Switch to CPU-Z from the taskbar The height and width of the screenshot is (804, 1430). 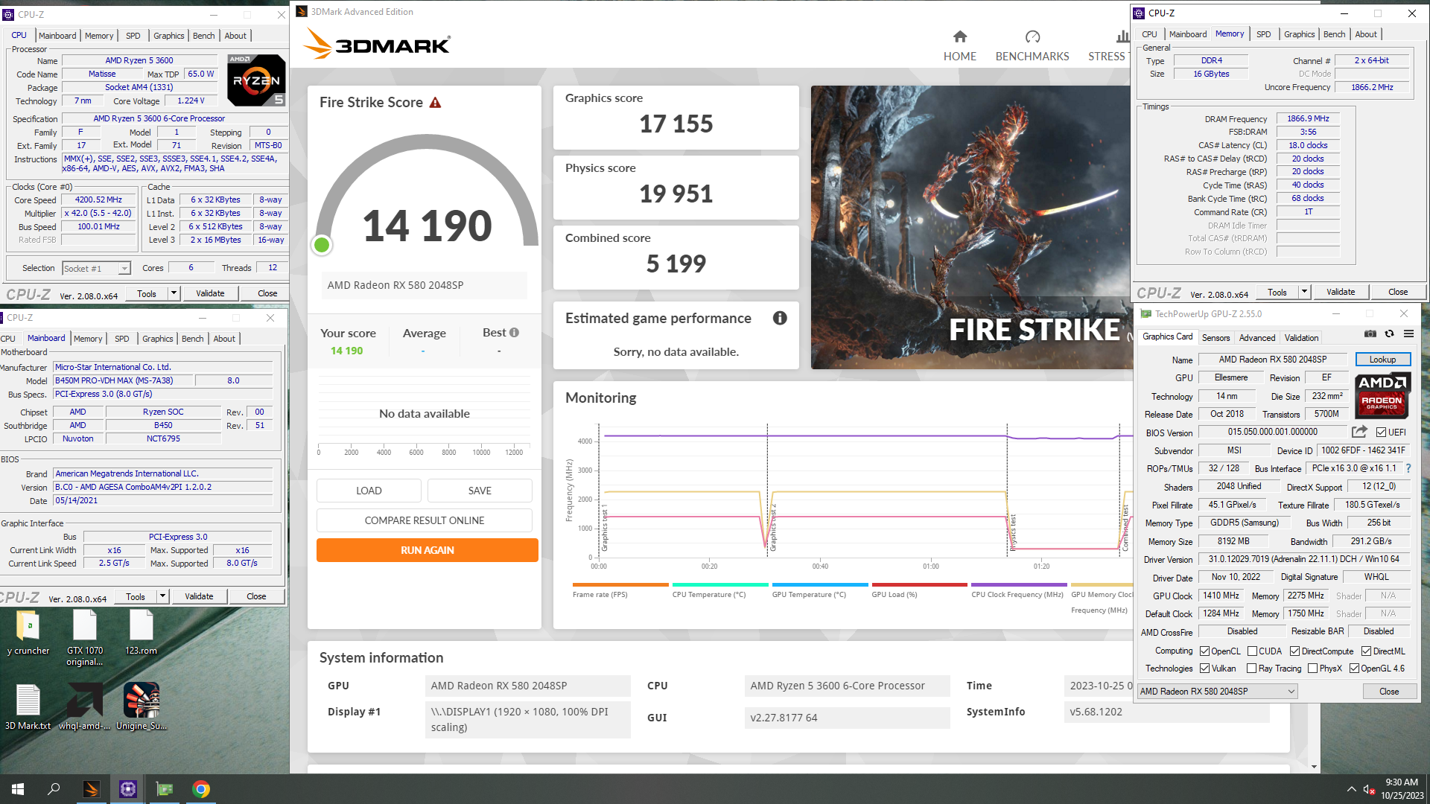pyautogui.click(x=127, y=789)
